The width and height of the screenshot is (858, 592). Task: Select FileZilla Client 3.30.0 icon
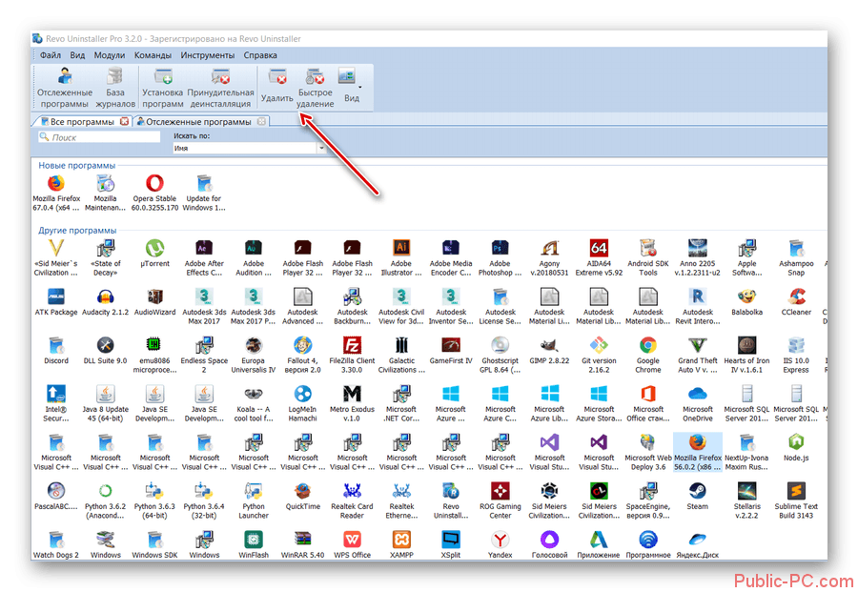pyautogui.click(x=352, y=355)
